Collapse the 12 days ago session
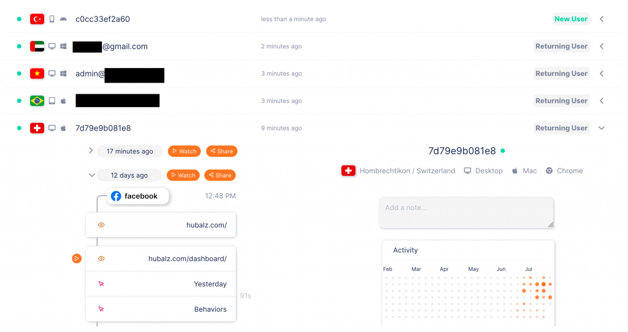The height and width of the screenshot is (332, 628). pyautogui.click(x=92, y=175)
